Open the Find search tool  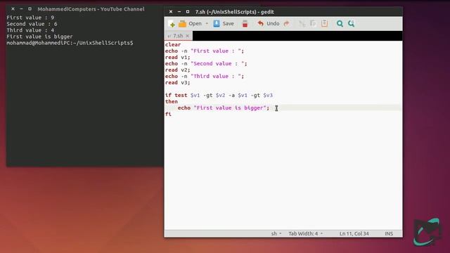coord(340,24)
